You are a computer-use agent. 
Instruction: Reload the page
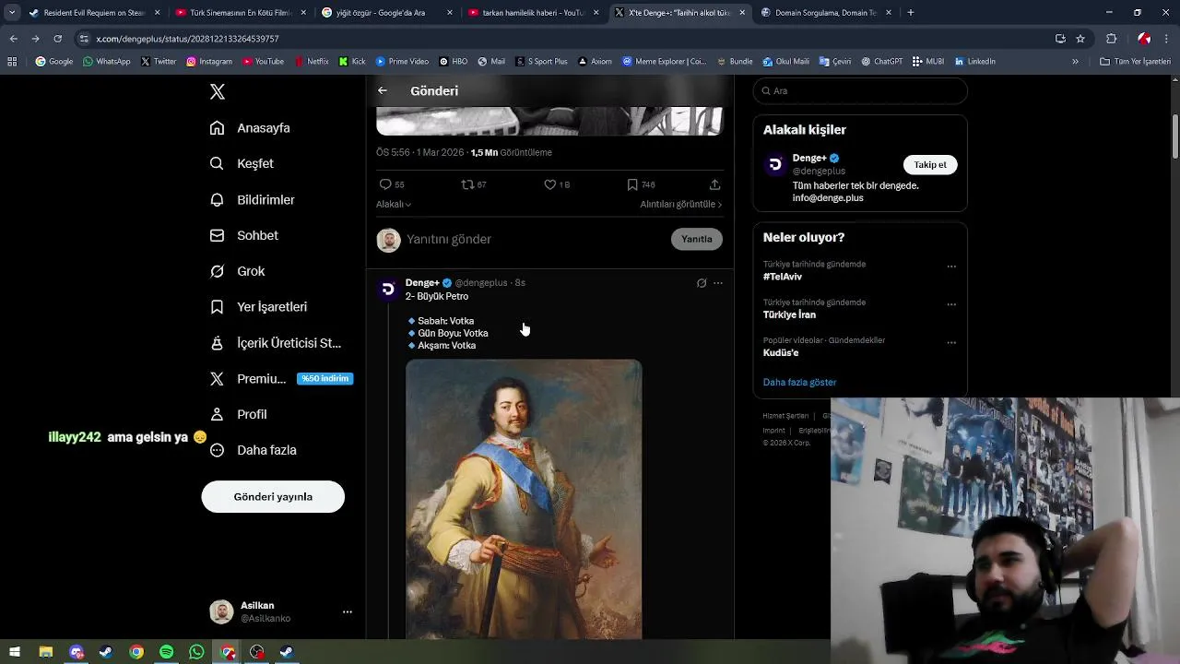tap(57, 39)
